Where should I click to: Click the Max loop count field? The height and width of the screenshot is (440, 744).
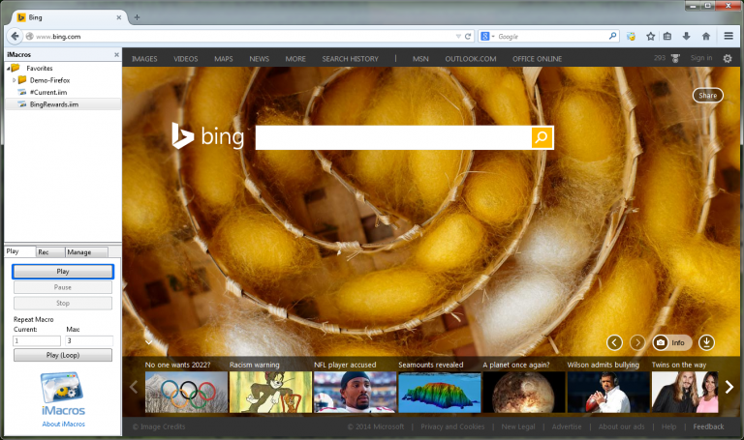(89, 340)
